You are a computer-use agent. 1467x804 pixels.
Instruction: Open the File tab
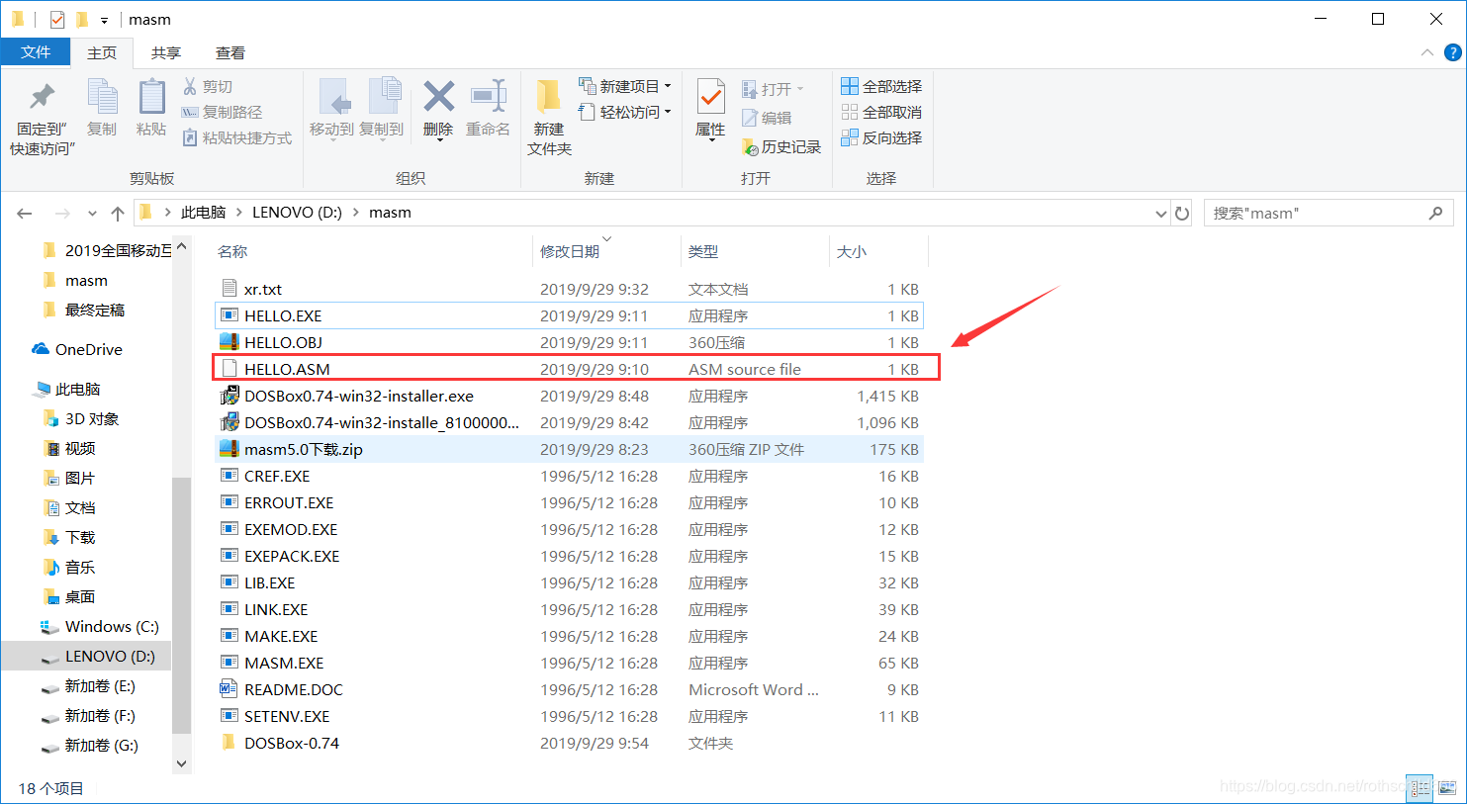point(36,52)
